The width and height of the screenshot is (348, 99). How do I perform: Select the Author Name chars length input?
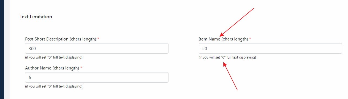(97, 77)
